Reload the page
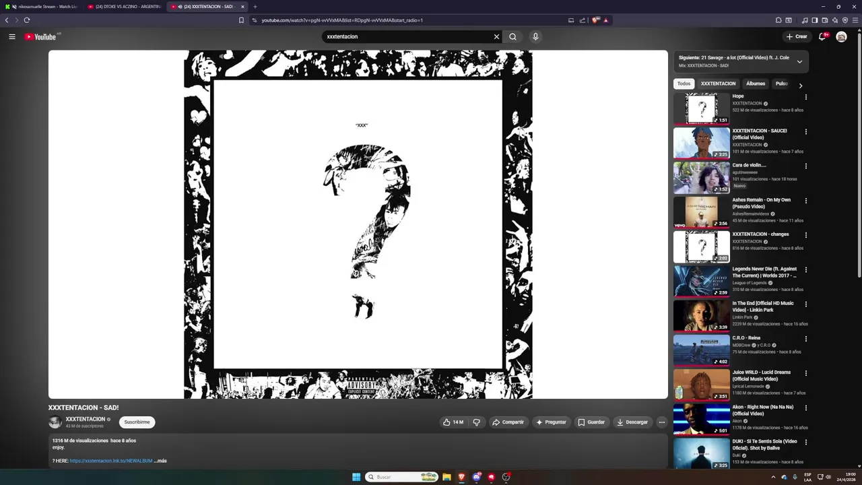 [27, 20]
